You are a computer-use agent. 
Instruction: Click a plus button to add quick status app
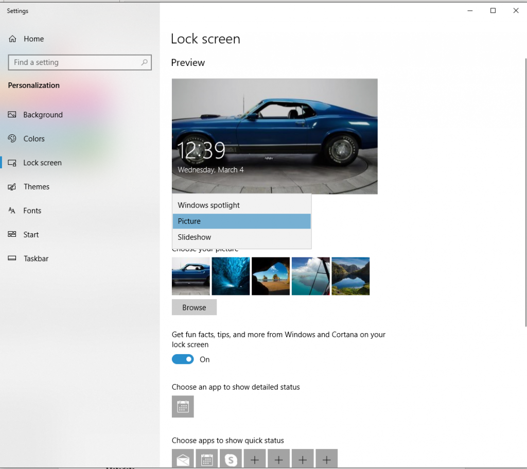click(254, 458)
